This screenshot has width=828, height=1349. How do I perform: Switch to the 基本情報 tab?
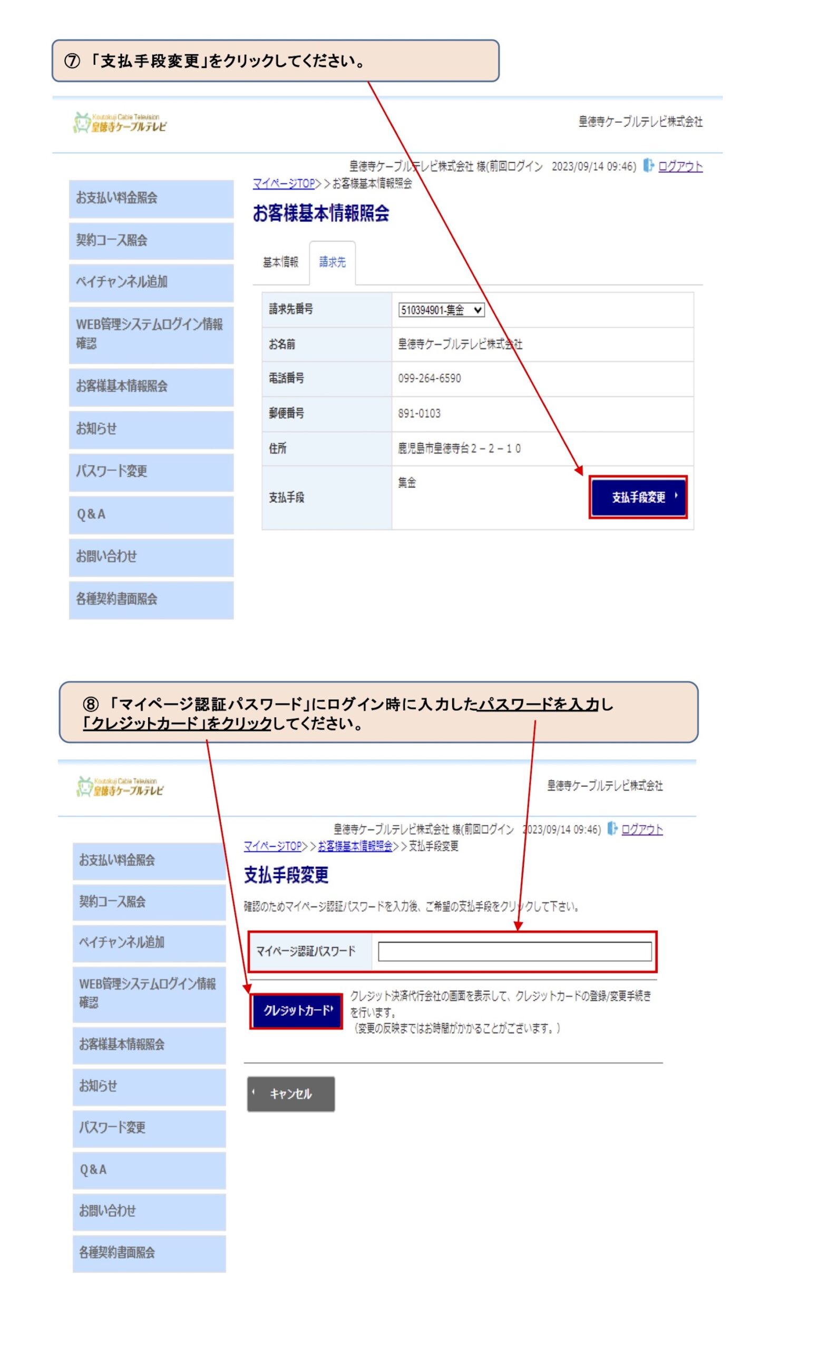(x=280, y=262)
